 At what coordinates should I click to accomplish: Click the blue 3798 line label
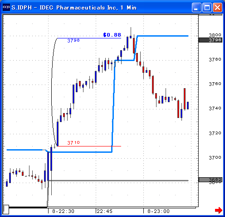(73, 41)
